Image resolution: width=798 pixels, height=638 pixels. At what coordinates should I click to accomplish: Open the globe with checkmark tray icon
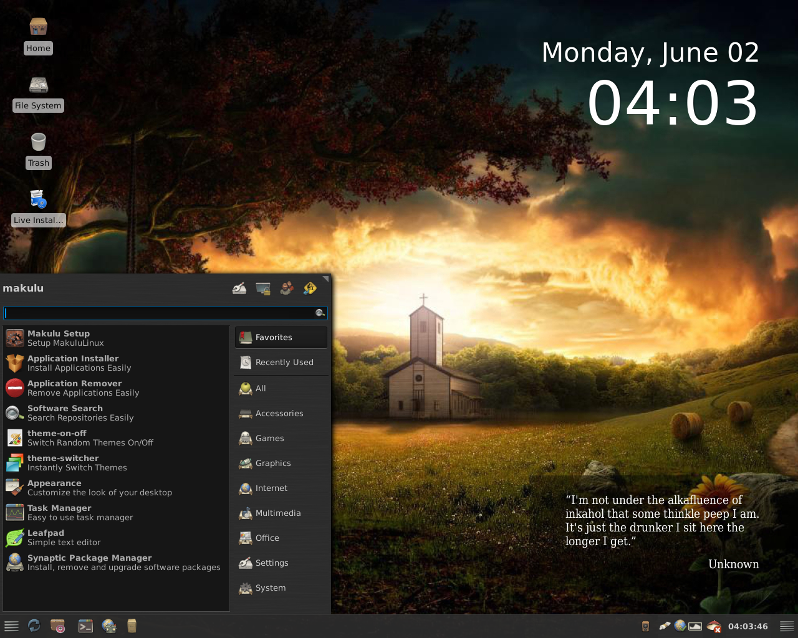680,626
